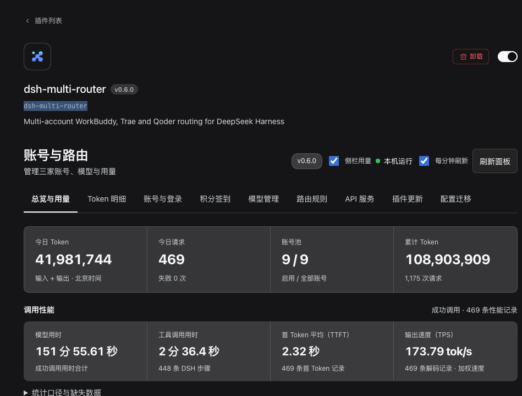Go back to 插件列表
This screenshot has height=396, width=522.
(x=48, y=21)
